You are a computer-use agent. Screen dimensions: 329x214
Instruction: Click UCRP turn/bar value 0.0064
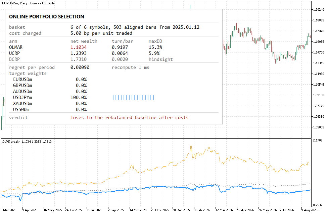tap(120, 53)
